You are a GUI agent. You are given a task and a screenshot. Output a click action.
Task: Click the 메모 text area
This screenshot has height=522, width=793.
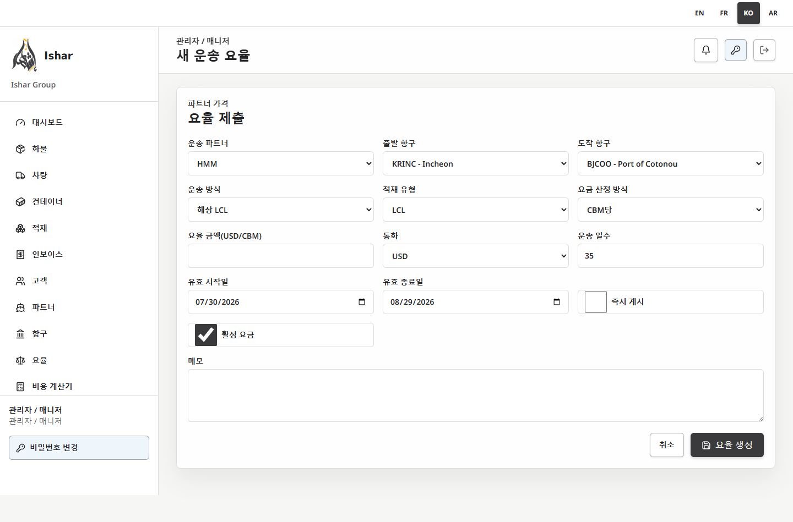click(476, 395)
